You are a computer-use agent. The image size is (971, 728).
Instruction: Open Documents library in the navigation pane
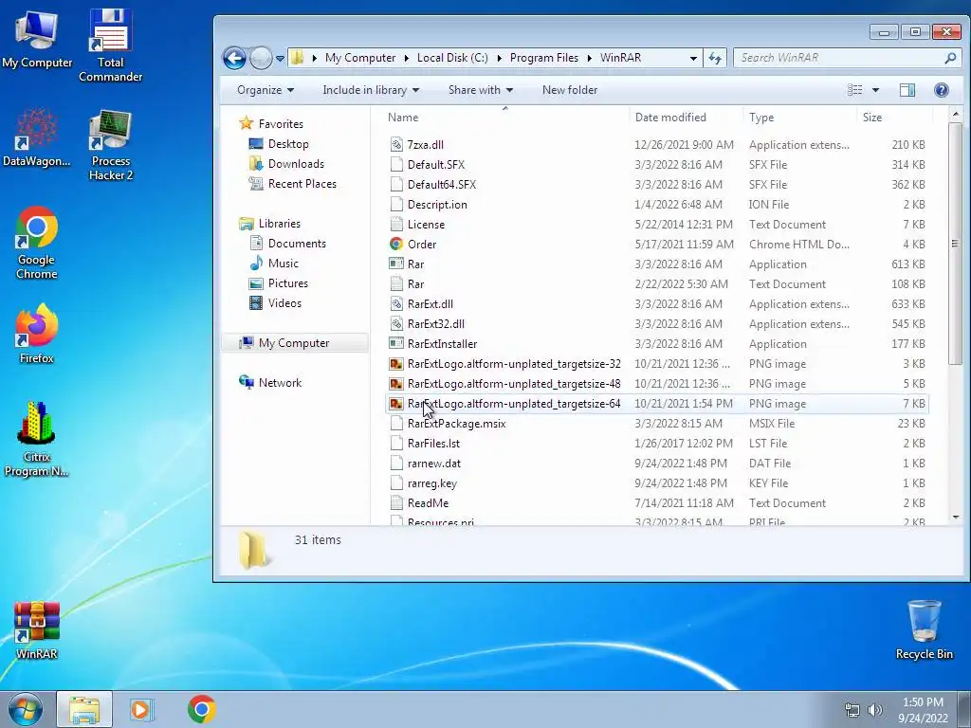point(297,244)
